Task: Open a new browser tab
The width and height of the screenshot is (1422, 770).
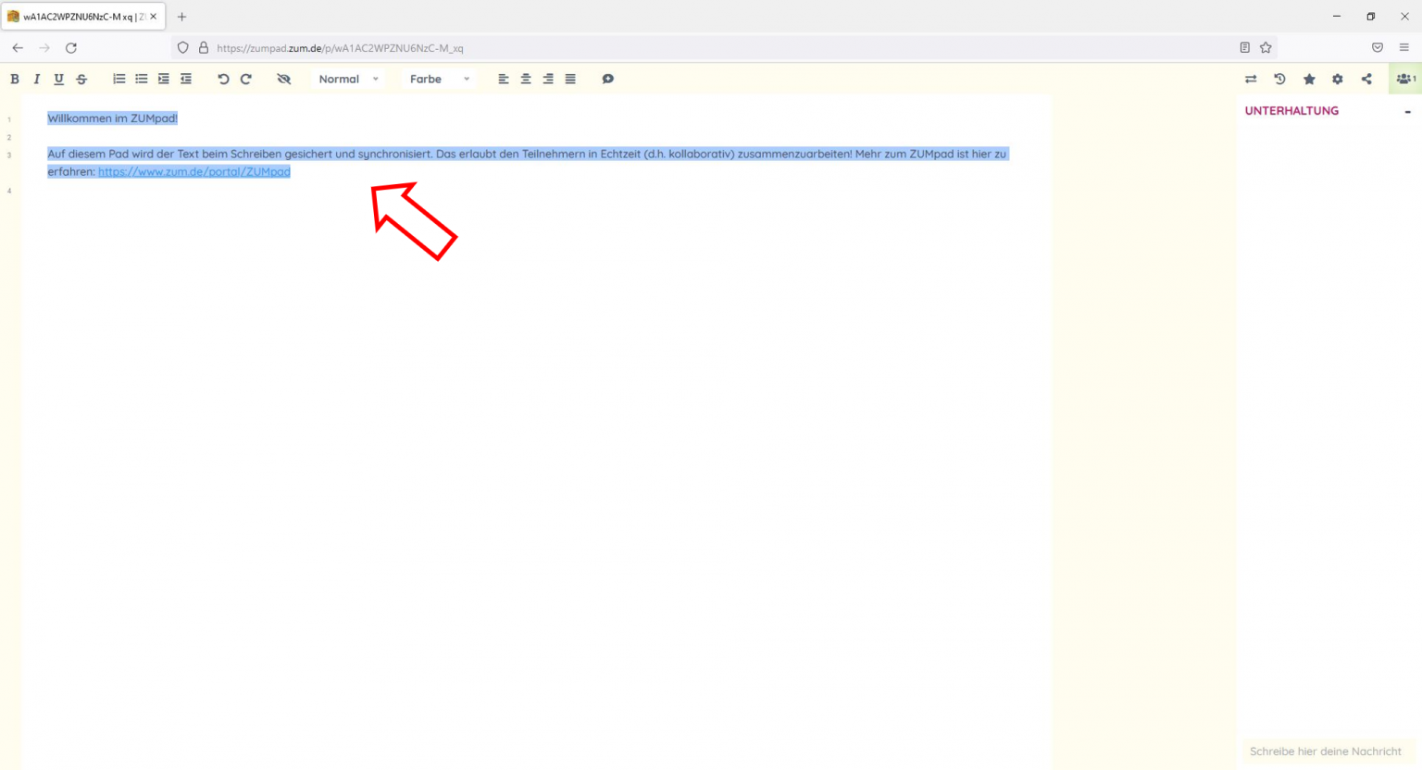Action: tap(182, 17)
